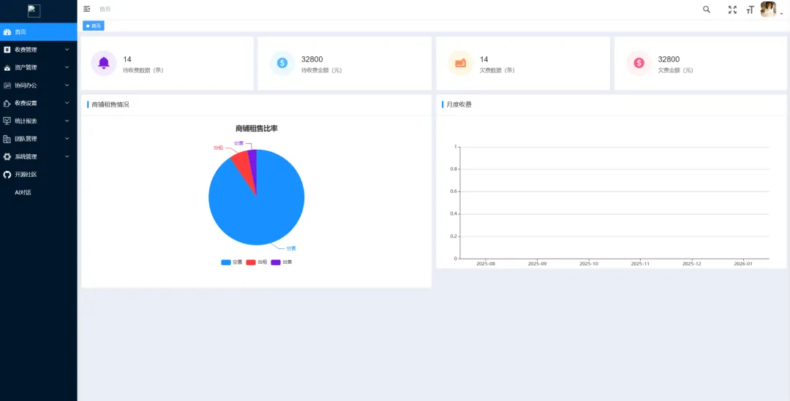Open the font size setting icon
790x401 pixels.
tap(750, 9)
